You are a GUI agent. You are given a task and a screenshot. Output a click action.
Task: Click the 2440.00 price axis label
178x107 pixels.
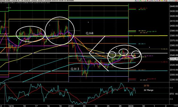point(174,6)
